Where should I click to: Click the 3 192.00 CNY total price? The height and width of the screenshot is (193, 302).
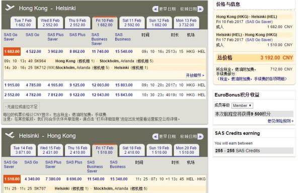(x=276, y=58)
